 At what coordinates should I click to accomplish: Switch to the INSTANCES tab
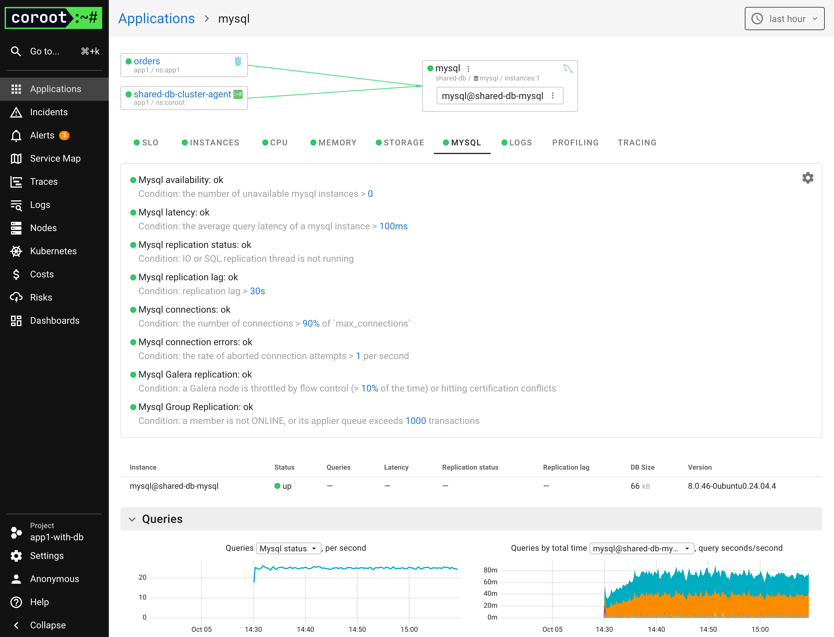tap(211, 142)
